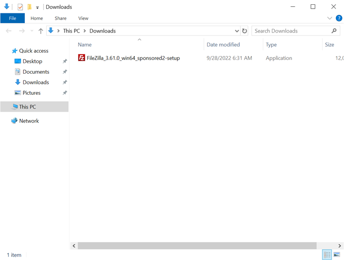Click the pin icon next to Documents

click(x=64, y=72)
